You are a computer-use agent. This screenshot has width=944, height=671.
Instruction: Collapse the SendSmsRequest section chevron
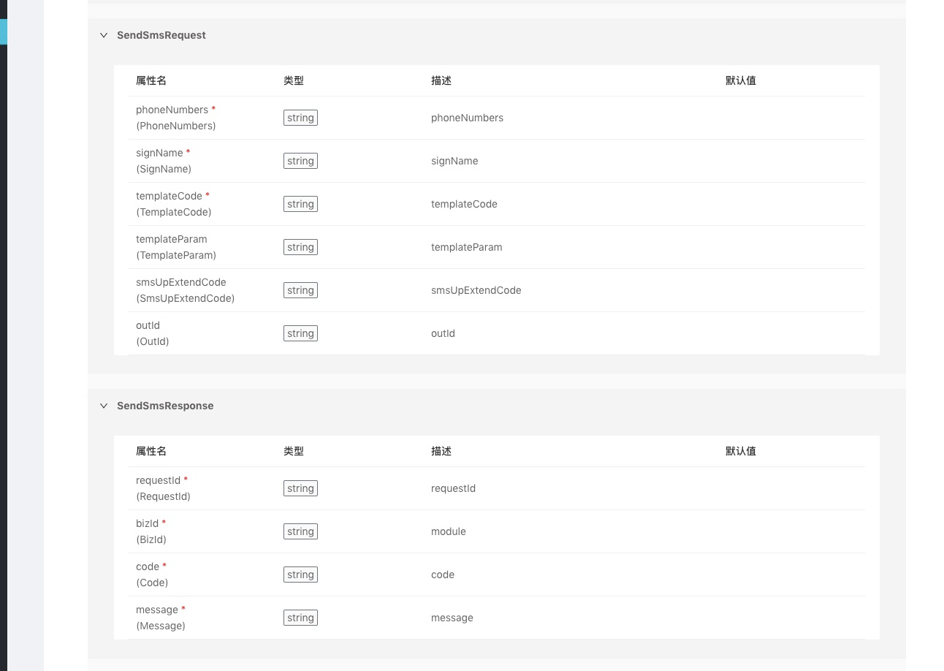(104, 35)
